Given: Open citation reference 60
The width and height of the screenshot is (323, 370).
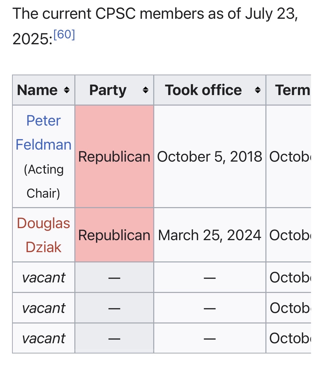Looking at the screenshot, I should pyautogui.click(x=64, y=35).
